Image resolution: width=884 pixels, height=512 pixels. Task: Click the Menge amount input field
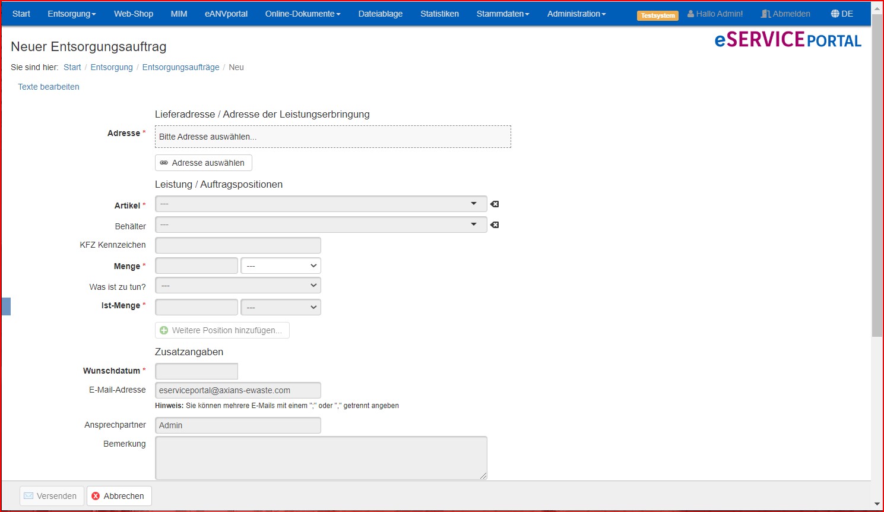197,266
